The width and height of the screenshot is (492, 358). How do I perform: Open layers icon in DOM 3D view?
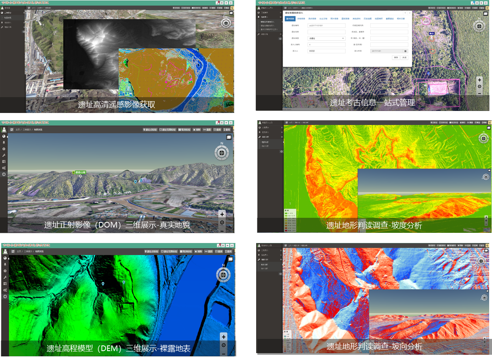click(229, 137)
